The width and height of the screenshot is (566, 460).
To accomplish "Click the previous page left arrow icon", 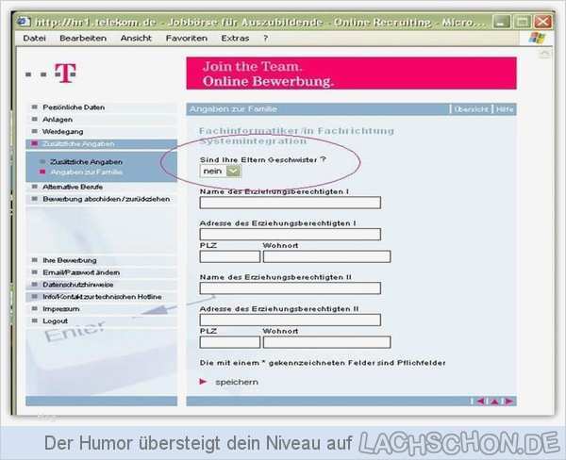I will [x=481, y=402].
